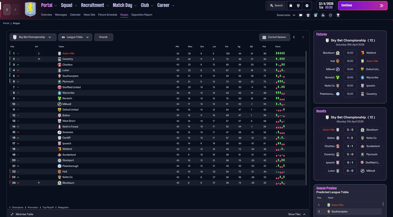Click the Current Season button
This screenshot has height=217, width=393.
pyautogui.click(x=274, y=37)
